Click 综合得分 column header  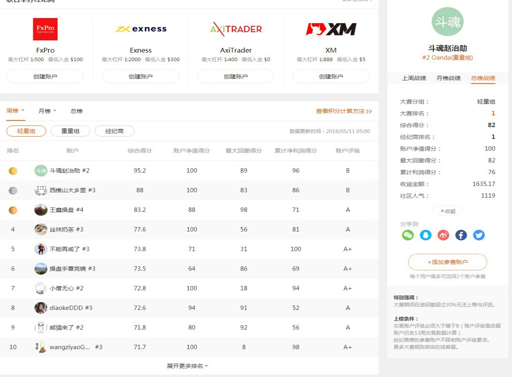(139, 151)
